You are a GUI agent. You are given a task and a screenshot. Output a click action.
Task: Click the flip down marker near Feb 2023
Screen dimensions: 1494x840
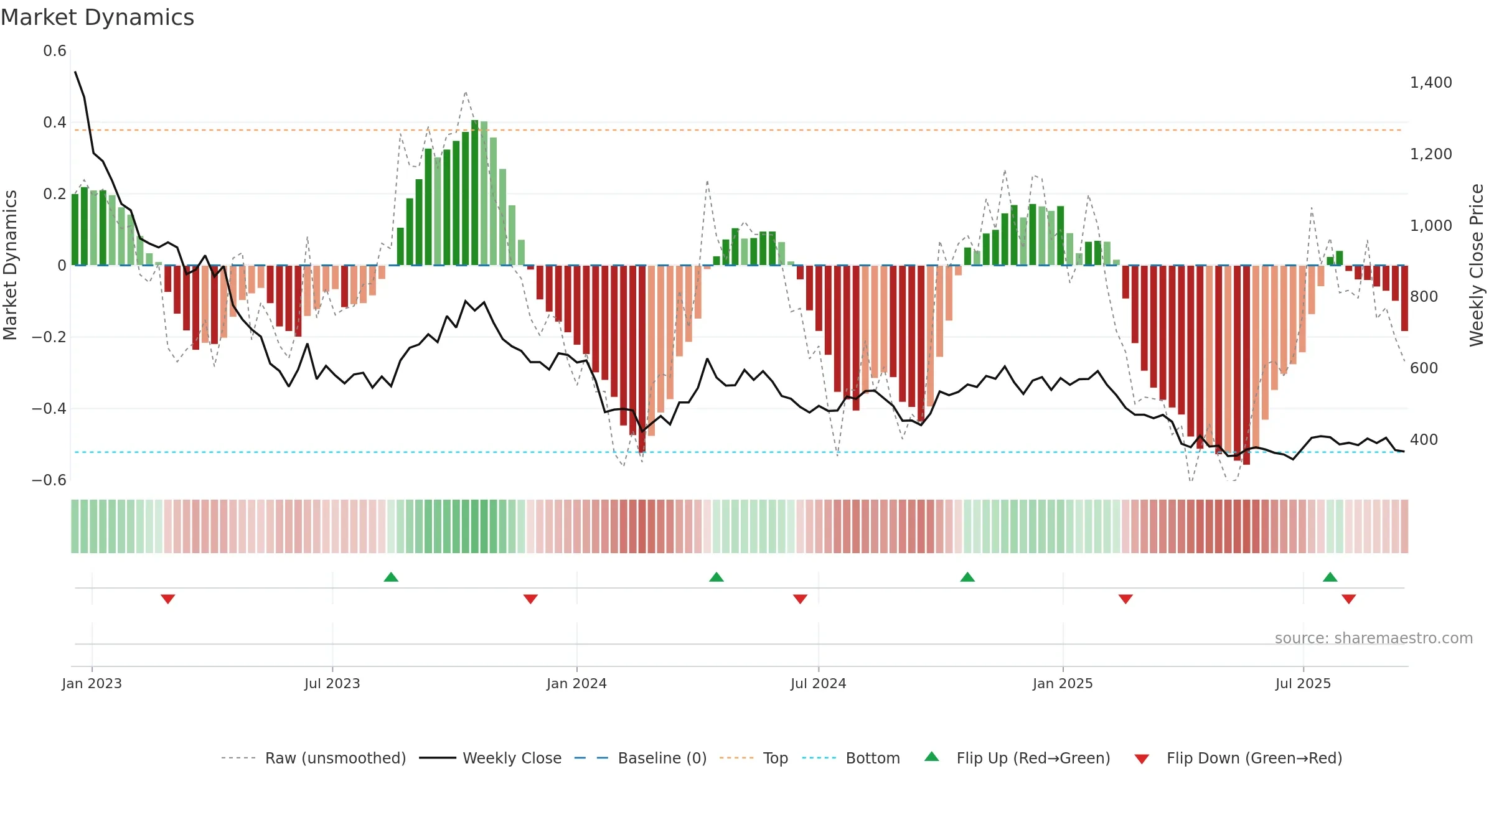[x=168, y=599]
